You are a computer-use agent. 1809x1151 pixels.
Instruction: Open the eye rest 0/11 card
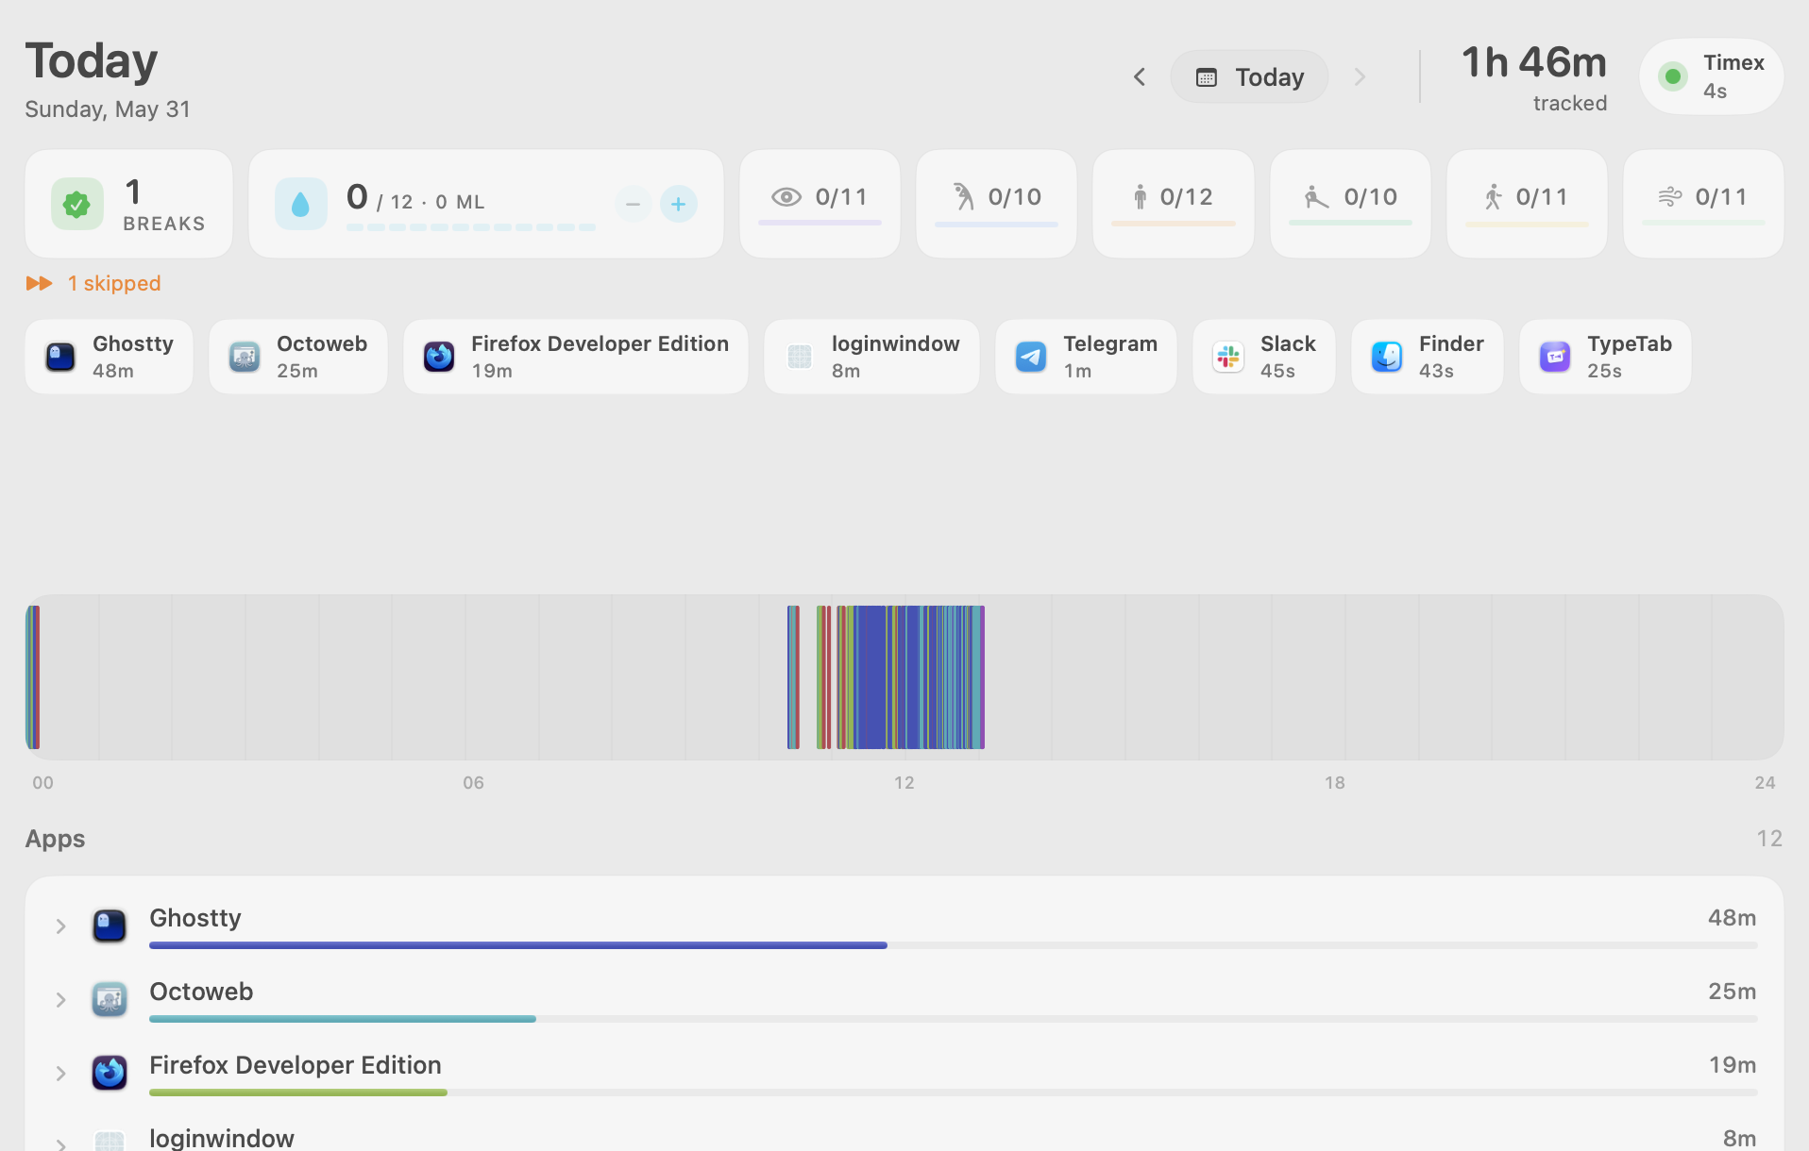point(820,203)
